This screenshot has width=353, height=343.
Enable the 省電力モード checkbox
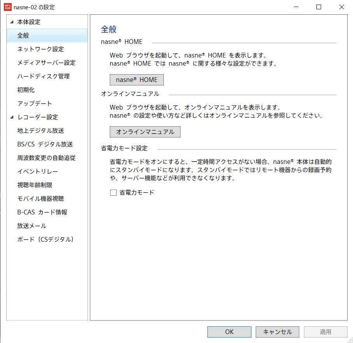pos(113,193)
